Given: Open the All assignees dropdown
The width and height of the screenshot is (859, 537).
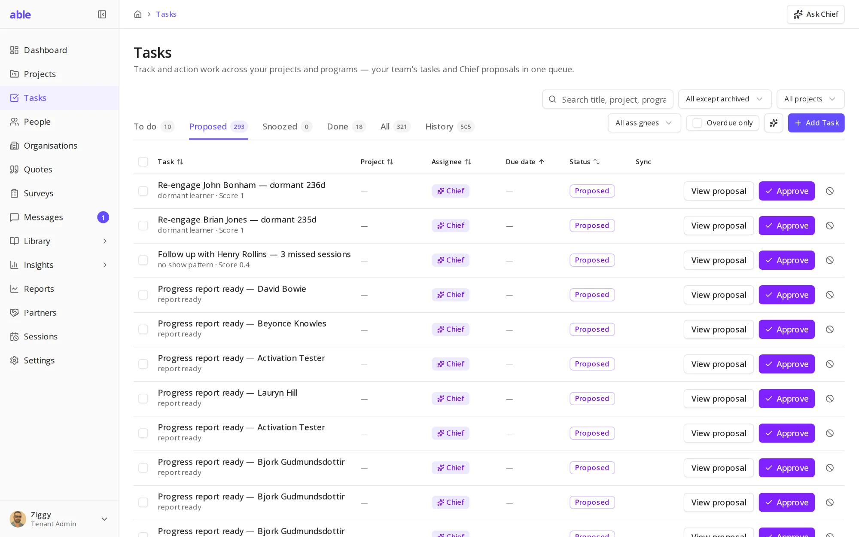Looking at the screenshot, I should (x=644, y=123).
